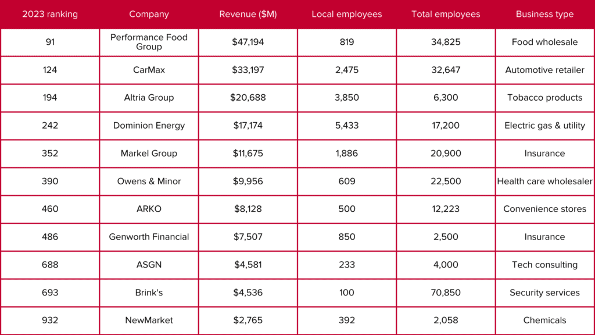Click the Altria Group company name
The height and width of the screenshot is (335, 595).
149,98
